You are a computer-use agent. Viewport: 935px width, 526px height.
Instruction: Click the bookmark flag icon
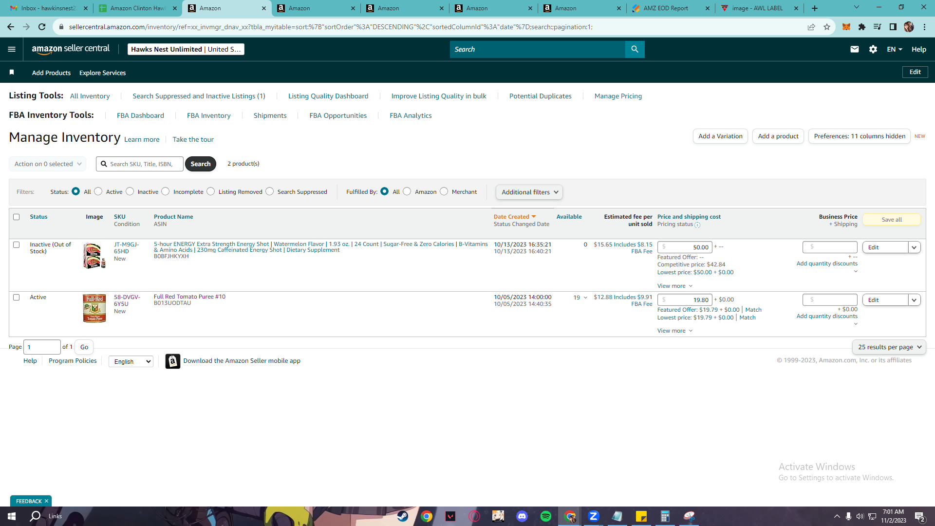tap(12, 72)
